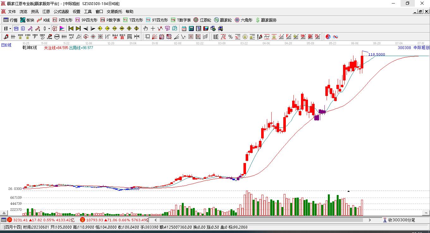Open the calculator tool

coord(191,28)
